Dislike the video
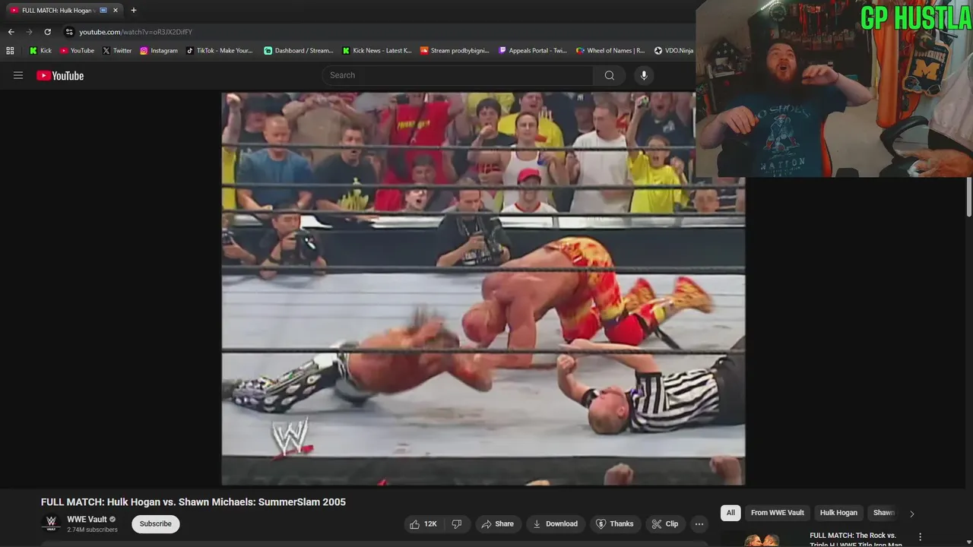 tap(457, 523)
